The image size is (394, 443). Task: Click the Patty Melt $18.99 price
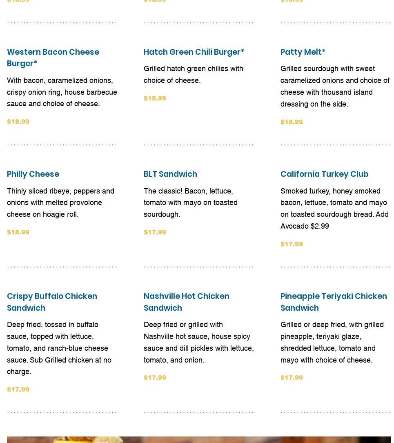click(x=292, y=122)
